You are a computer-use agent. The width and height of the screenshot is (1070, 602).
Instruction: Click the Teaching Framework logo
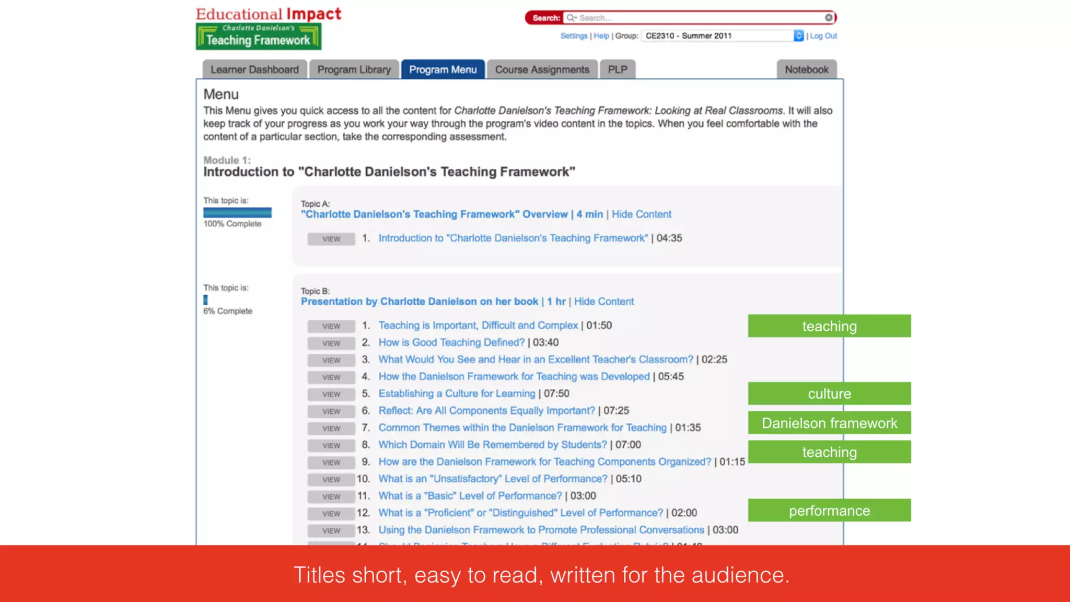click(x=258, y=37)
